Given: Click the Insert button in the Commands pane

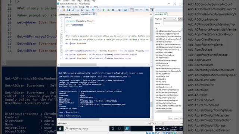Looking at the screenshot, I should [176, 118].
